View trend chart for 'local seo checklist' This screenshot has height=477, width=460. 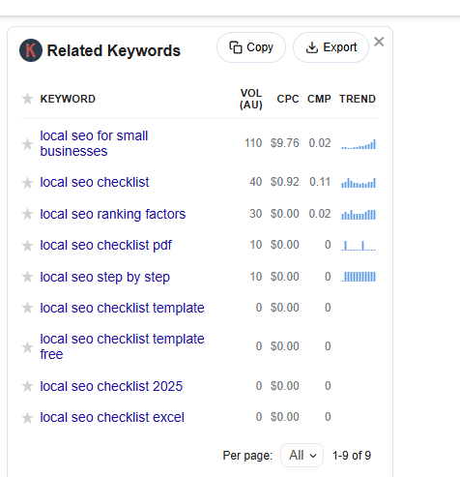pos(359,183)
